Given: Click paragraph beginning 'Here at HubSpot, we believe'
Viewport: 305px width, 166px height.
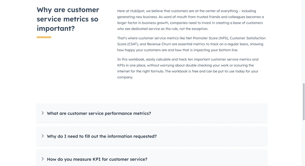Looking at the screenshot, I should [191, 20].
